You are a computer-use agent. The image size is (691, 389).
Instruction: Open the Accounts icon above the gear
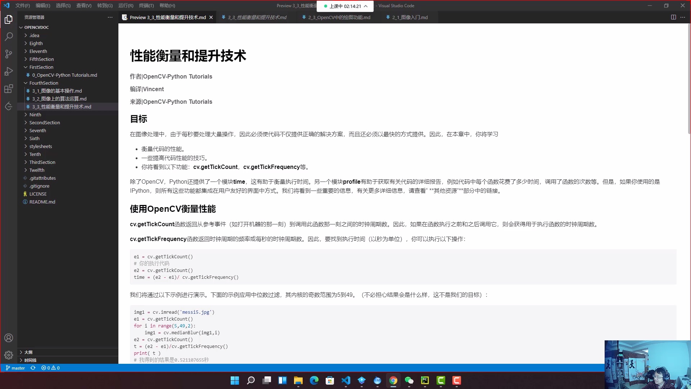tap(9, 338)
